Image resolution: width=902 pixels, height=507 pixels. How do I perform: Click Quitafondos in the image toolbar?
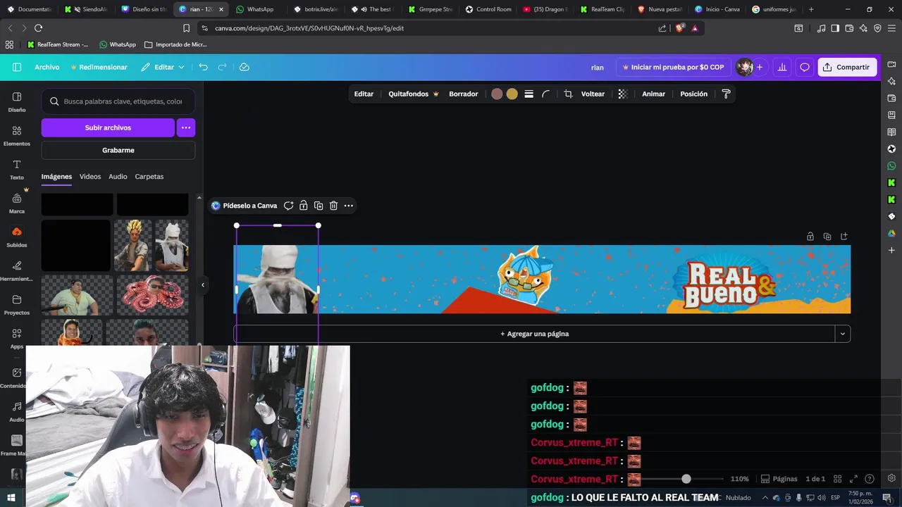pyautogui.click(x=414, y=94)
